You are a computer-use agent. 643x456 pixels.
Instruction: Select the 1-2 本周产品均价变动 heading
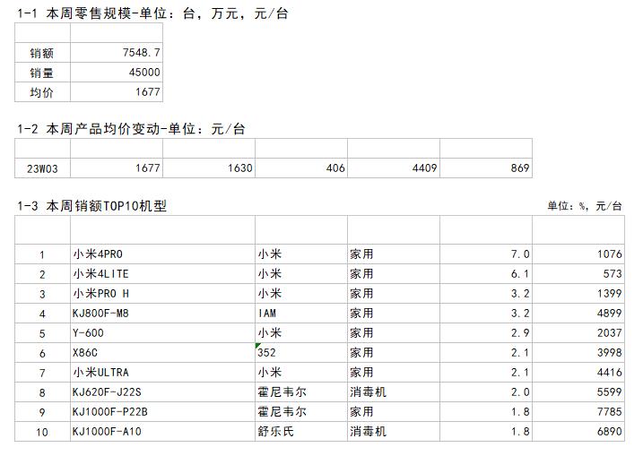point(131,129)
